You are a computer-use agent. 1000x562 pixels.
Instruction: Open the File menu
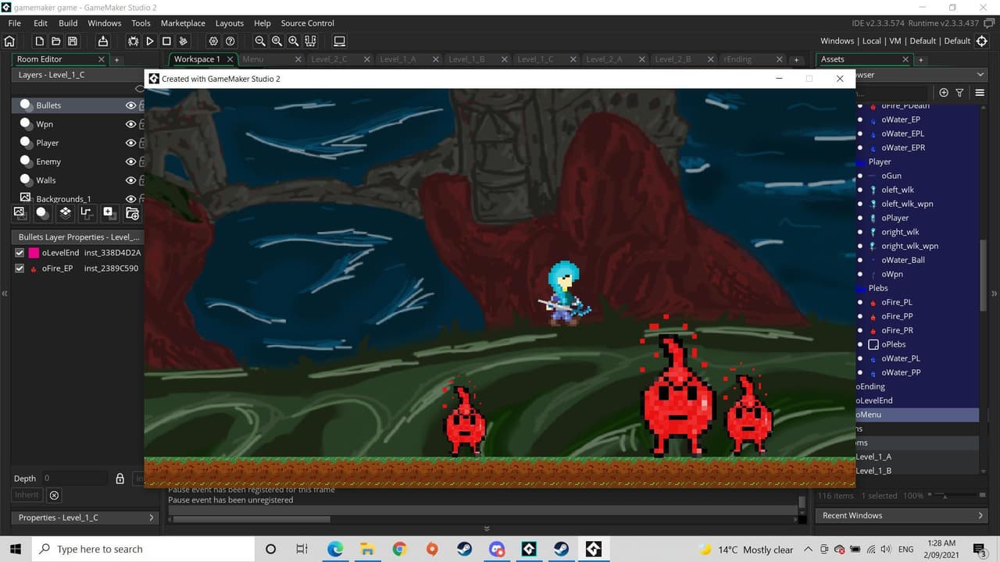click(x=15, y=23)
